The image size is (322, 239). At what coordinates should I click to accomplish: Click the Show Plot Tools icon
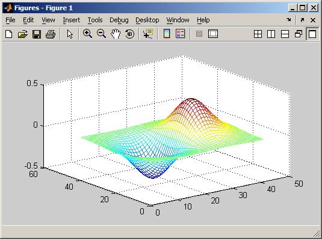[x=213, y=34]
